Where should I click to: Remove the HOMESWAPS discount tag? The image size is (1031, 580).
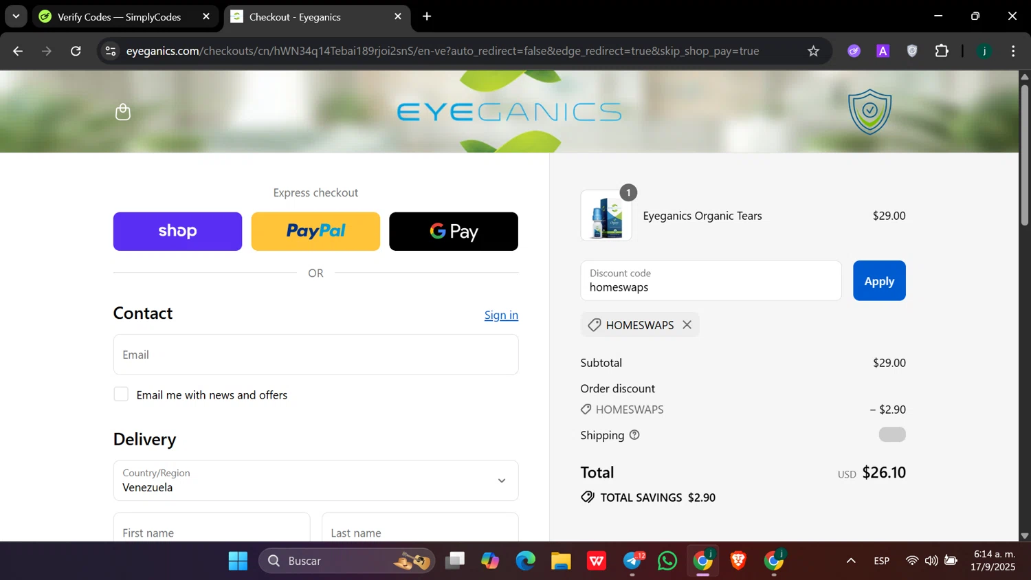[687, 325]
